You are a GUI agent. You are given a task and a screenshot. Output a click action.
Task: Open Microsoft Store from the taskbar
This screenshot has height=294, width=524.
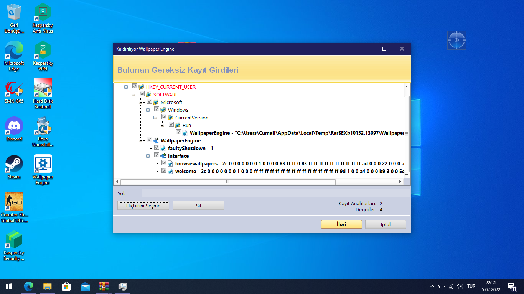tap(66, 286)
